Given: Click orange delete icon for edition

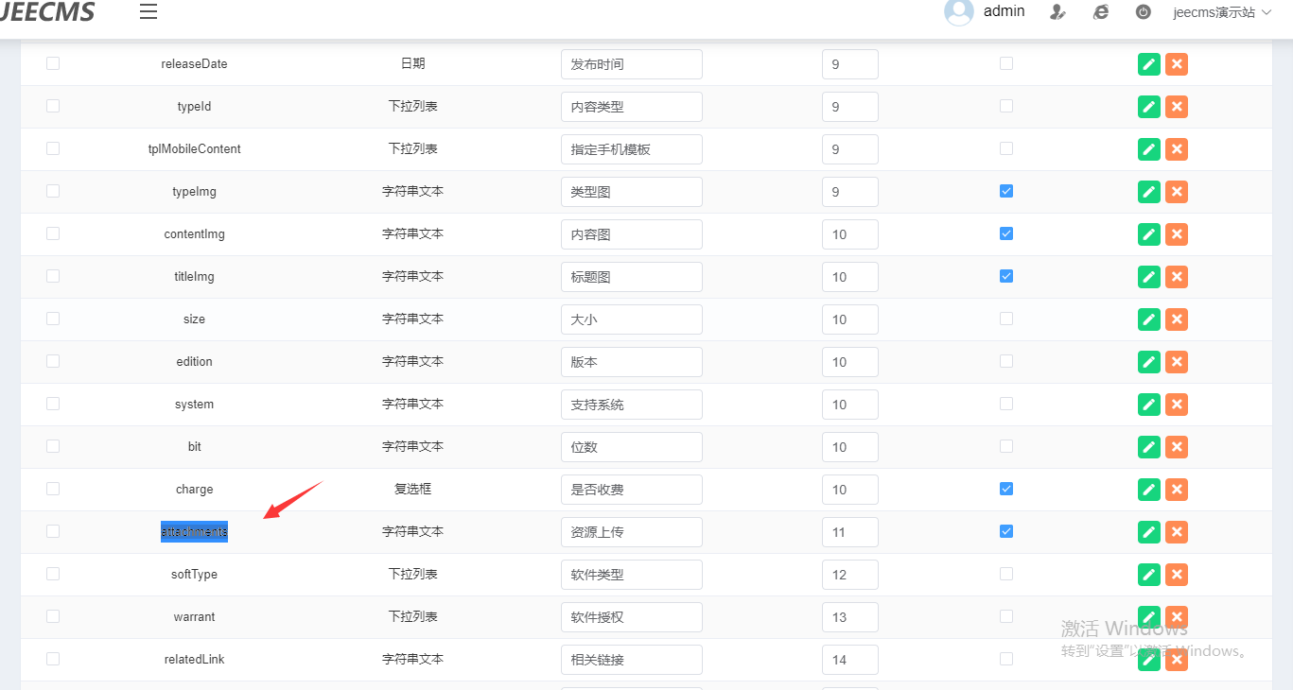Looking at the screenshot, I should click(1177, 362).
